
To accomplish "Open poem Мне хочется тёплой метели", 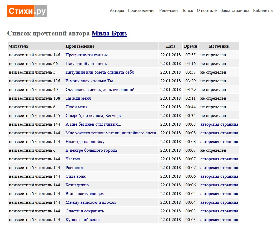I will (x=111, y=133).
